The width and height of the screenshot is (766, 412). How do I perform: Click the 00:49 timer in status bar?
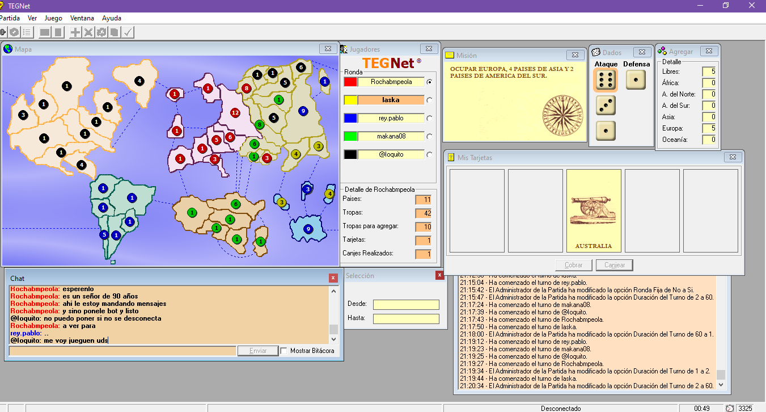[x=702, y=408]
